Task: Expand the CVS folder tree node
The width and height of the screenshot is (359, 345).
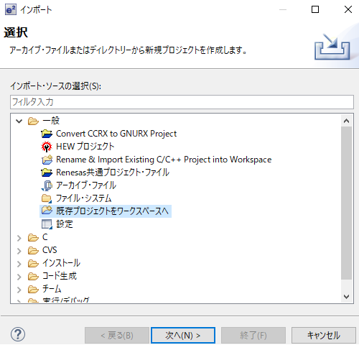Action: (x=19, y=251)
